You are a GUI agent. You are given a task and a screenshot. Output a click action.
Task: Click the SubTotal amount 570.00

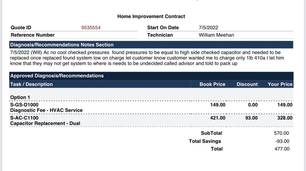click(x=282, y=133)
